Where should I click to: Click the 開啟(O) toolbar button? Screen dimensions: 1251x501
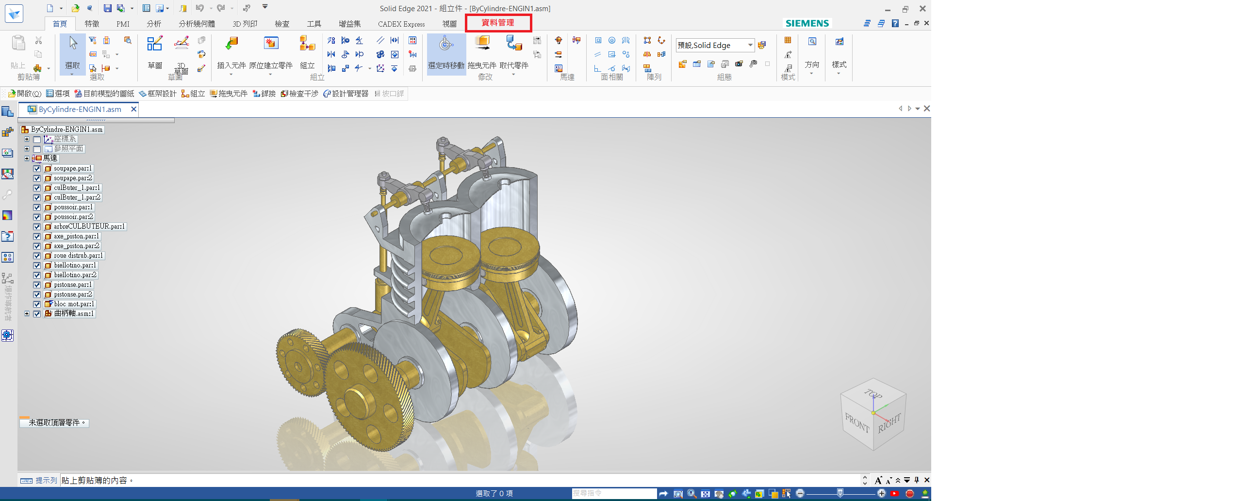[25, 94]
